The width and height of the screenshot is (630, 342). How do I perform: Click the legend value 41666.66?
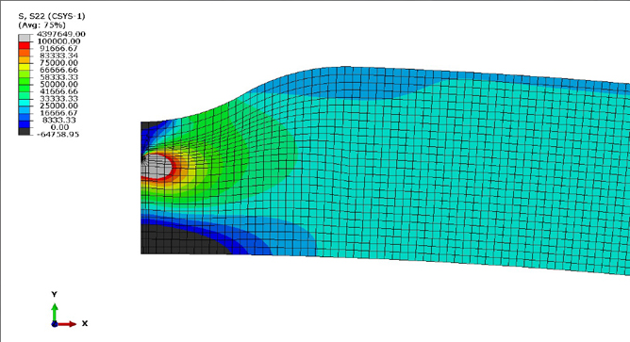coord(58,91)
